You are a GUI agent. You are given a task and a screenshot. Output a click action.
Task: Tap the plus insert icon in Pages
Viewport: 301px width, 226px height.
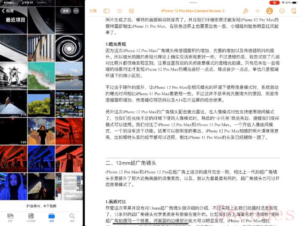pos(258,11)
